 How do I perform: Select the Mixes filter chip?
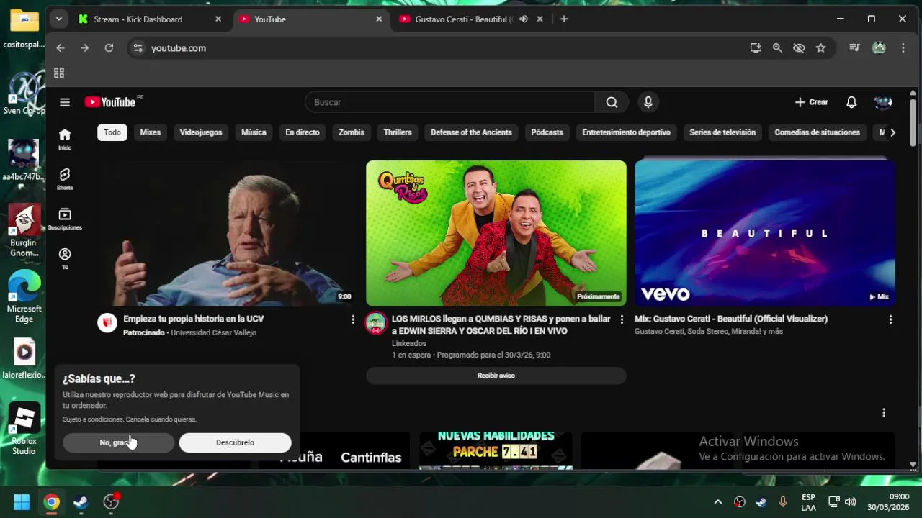point(151,132)
